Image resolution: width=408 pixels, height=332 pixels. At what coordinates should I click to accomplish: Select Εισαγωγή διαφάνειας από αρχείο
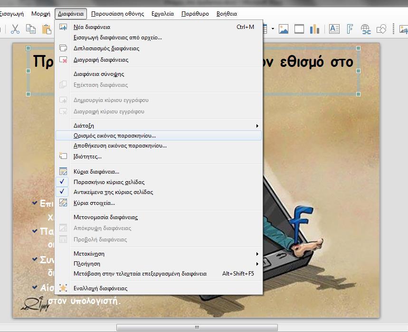(x=159, y=37)
